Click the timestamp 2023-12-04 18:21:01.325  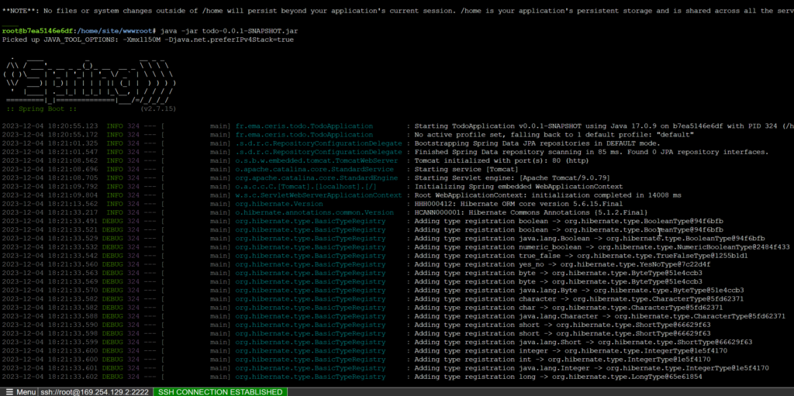[50, 143]
